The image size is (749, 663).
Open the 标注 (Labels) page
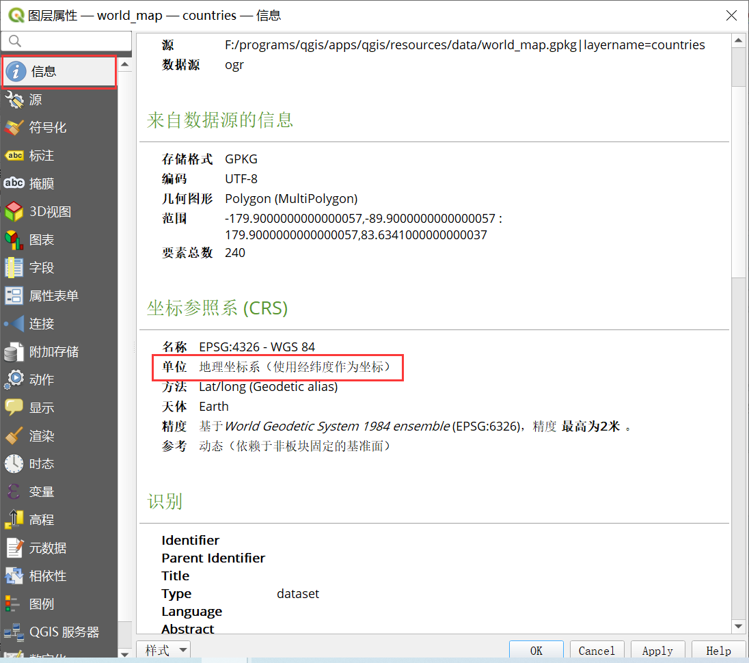pos(59,156)
